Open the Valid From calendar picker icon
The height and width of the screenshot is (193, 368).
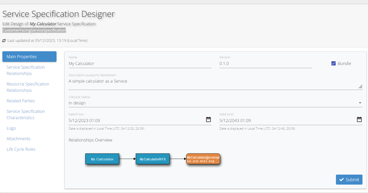[208, 120]
